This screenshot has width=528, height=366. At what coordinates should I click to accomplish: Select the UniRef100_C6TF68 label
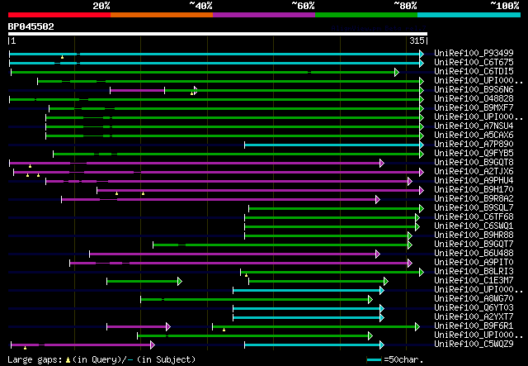point(474,217)
